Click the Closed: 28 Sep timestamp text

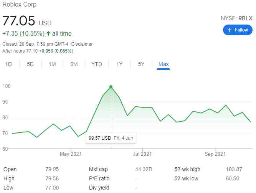pos(35,44)
